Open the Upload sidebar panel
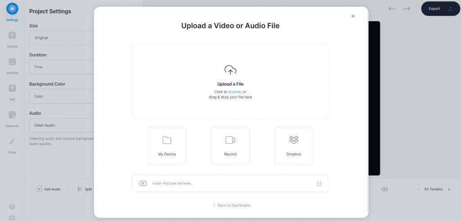Image resolution: width=461 pixels, height=221 pixels. click(x=12, y=40)
